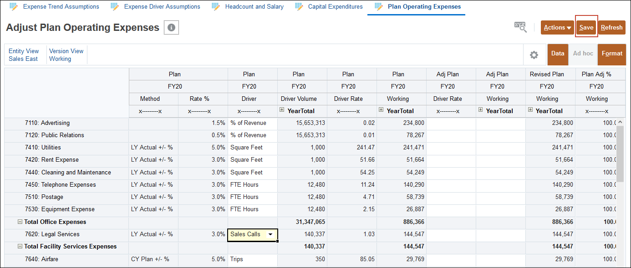Refresh the form data
Viewport: 631px width, 268px height.
[611, 27]
